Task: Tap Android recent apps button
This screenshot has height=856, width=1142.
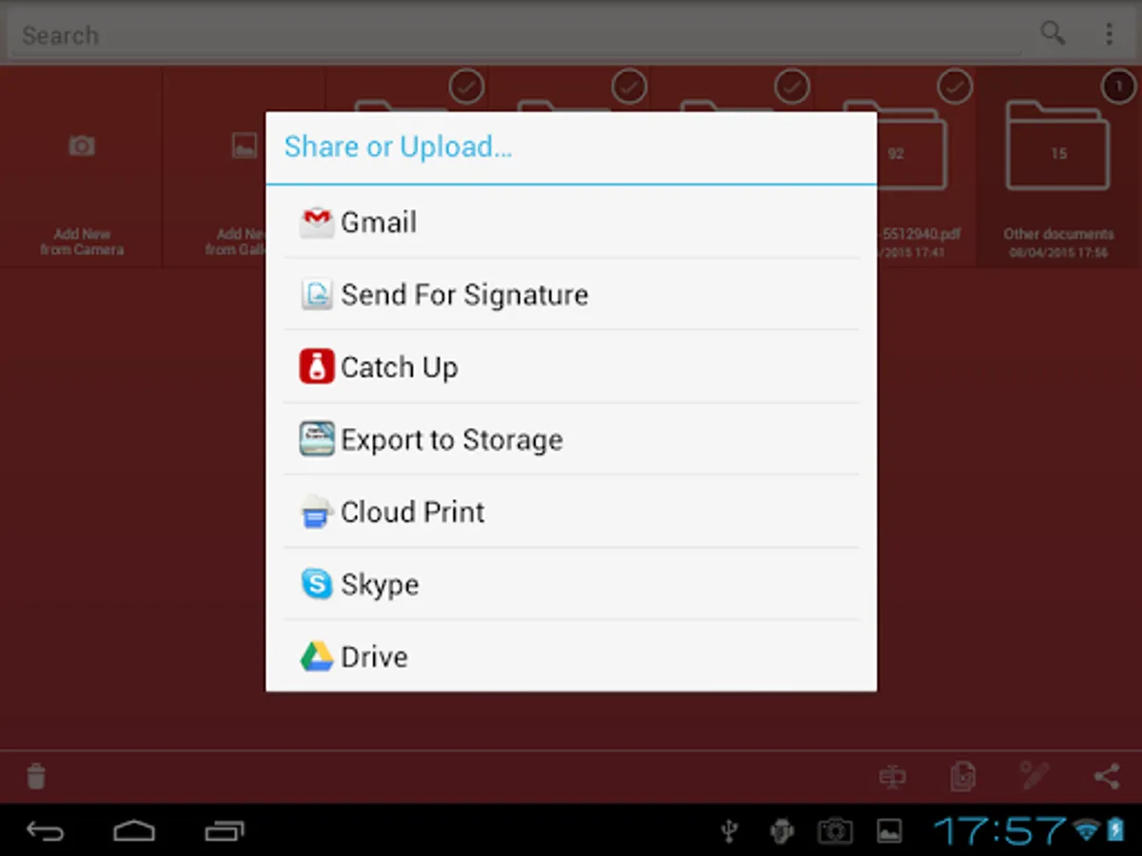Action: [225, 831]
